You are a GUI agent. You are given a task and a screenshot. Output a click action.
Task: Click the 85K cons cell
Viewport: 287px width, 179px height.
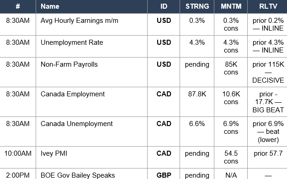[x=231, y=68]
